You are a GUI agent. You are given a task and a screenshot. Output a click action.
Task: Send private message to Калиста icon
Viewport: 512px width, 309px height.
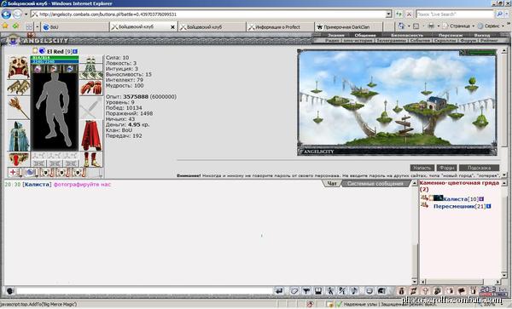[424, 198]
